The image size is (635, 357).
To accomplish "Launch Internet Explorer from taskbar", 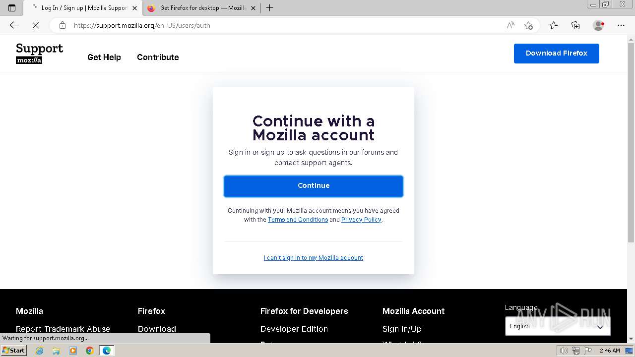I will coord(40,351).
